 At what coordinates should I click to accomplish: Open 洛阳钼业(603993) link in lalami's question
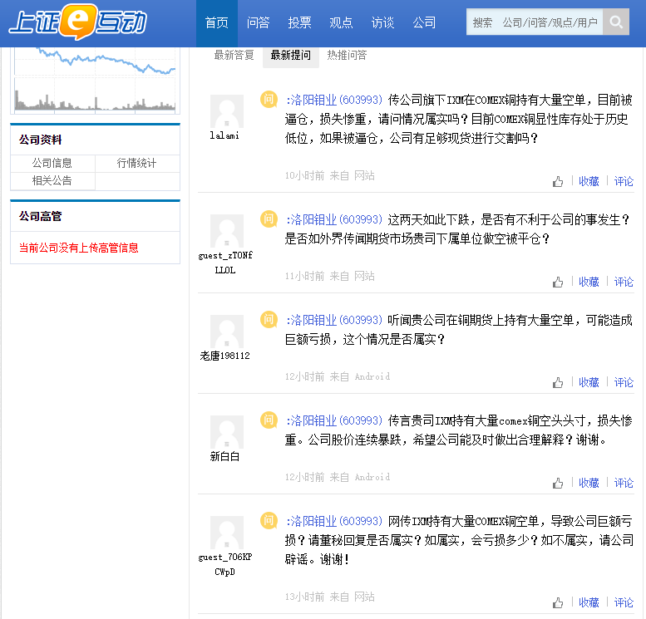(334, 100)
